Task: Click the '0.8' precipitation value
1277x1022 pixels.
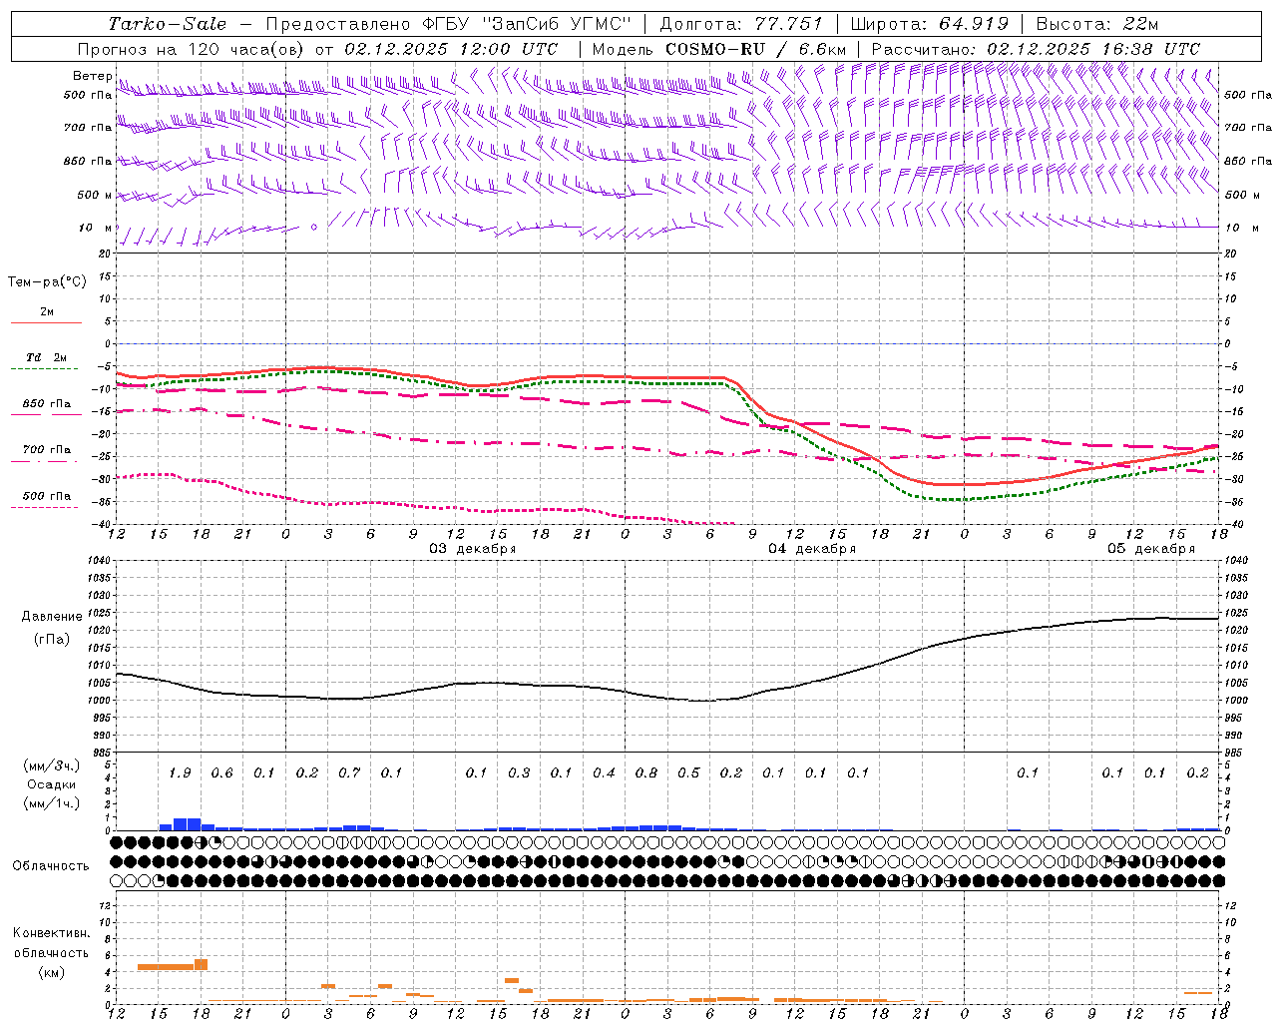Action: 646,772
